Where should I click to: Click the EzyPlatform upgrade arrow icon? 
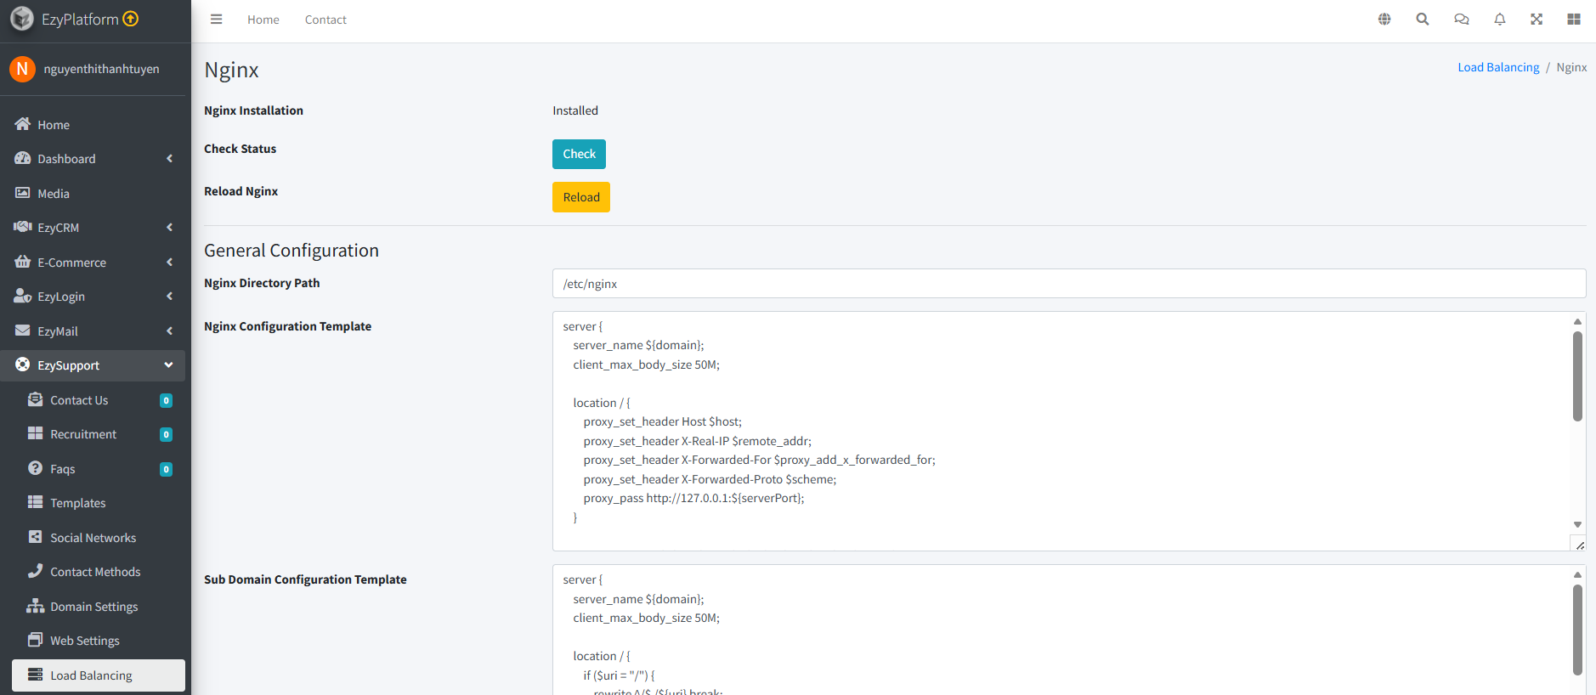131,19
